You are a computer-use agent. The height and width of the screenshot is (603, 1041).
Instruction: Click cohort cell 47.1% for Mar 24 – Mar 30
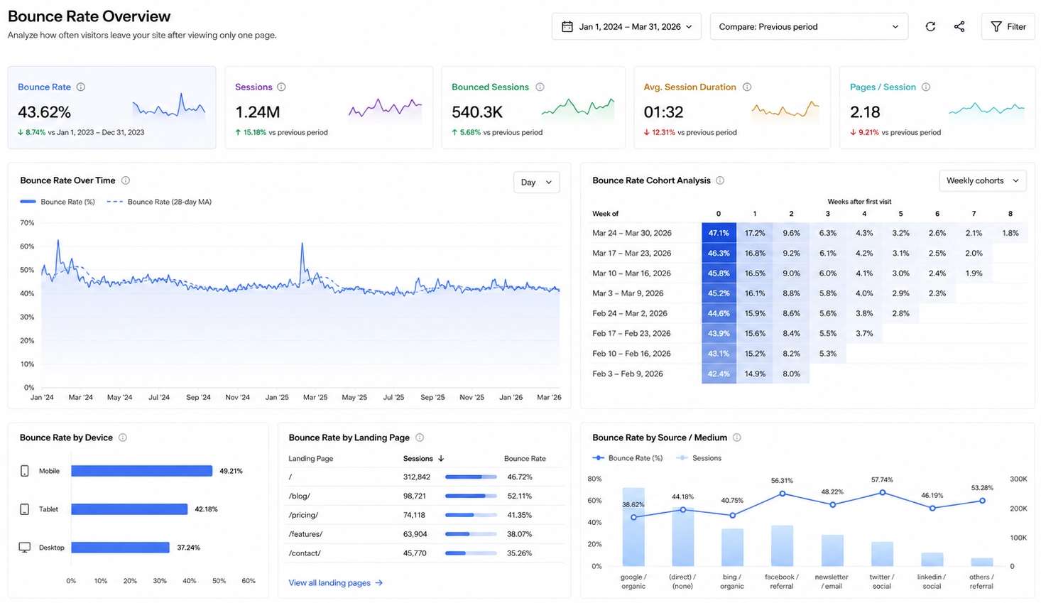point(719,233)
